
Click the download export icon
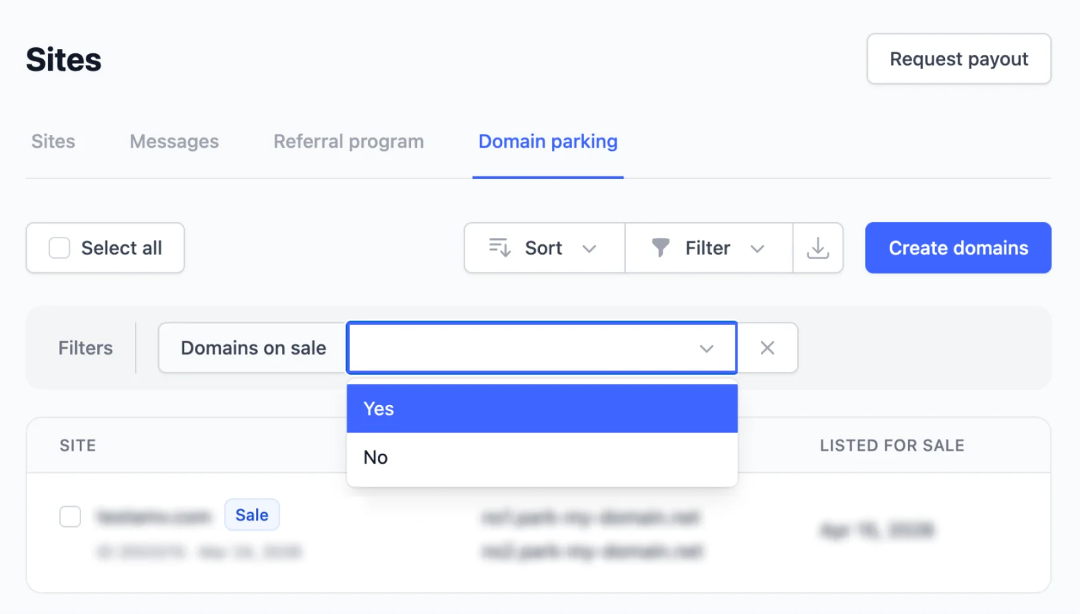(x=817, y=248)
